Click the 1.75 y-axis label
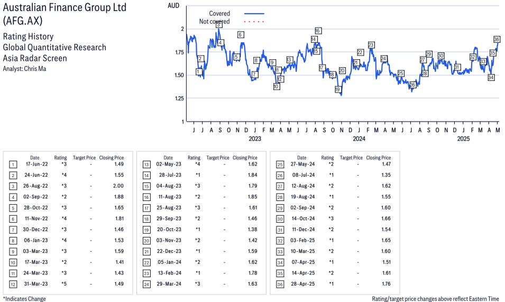This screenshot has height=302, width=505. [179, 52]
